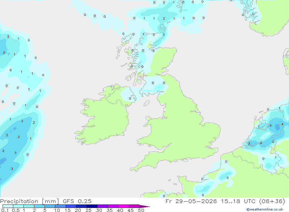Pick the 5–10 mm legend color block
Viewport: 289px width, 212px height.
click(x=50, y=206)
